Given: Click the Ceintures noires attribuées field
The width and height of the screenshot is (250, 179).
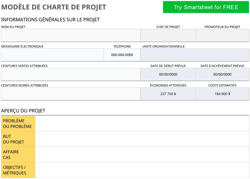Looking at the screenshot, I should (x=71, y=94).
